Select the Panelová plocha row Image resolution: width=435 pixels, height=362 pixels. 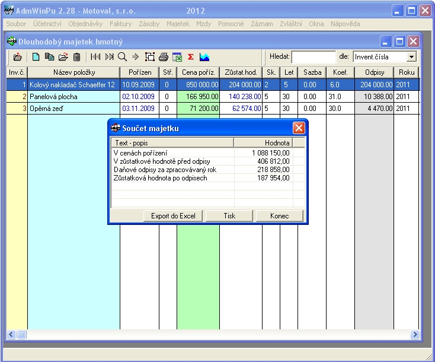coord(213,97)
